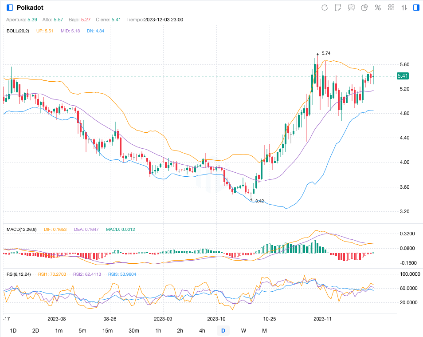
Task: Click the chart presentation board icon
Action: click(351, 8)
